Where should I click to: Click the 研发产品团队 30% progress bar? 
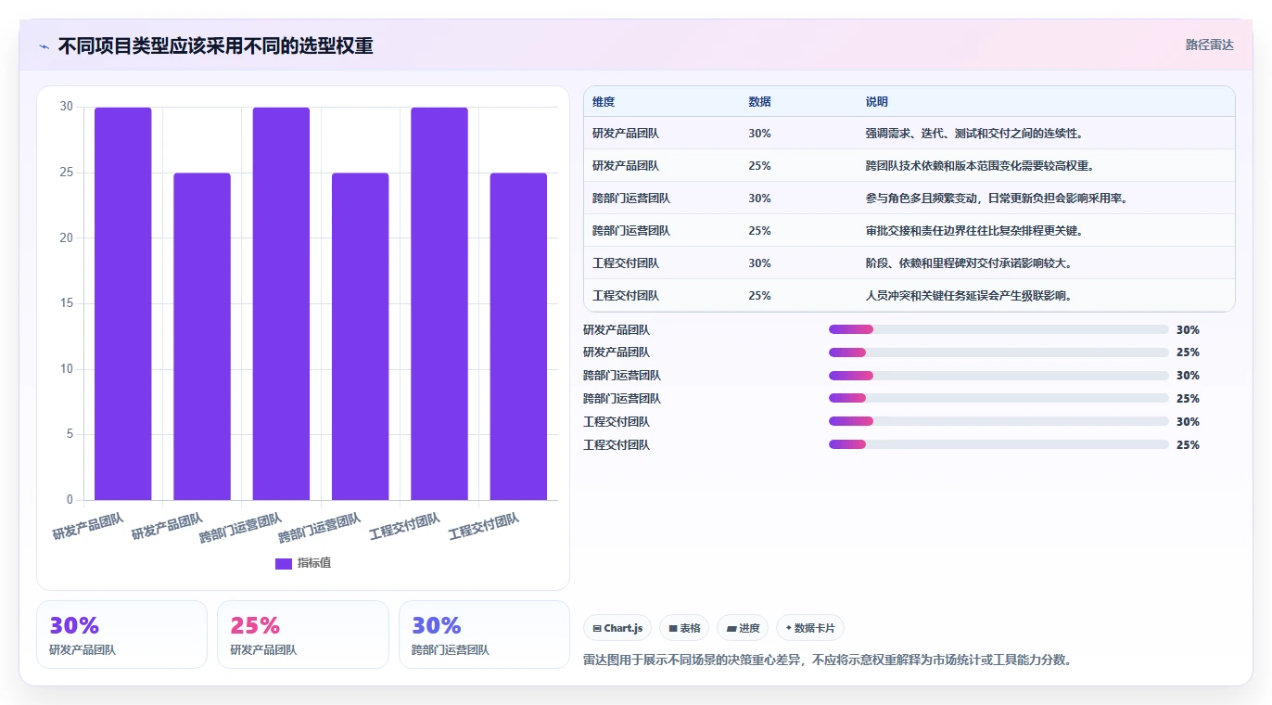click(999, 329)
